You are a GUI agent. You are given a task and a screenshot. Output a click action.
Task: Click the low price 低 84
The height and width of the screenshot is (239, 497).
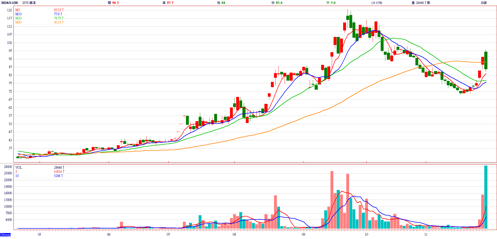(x=221, y=3)
